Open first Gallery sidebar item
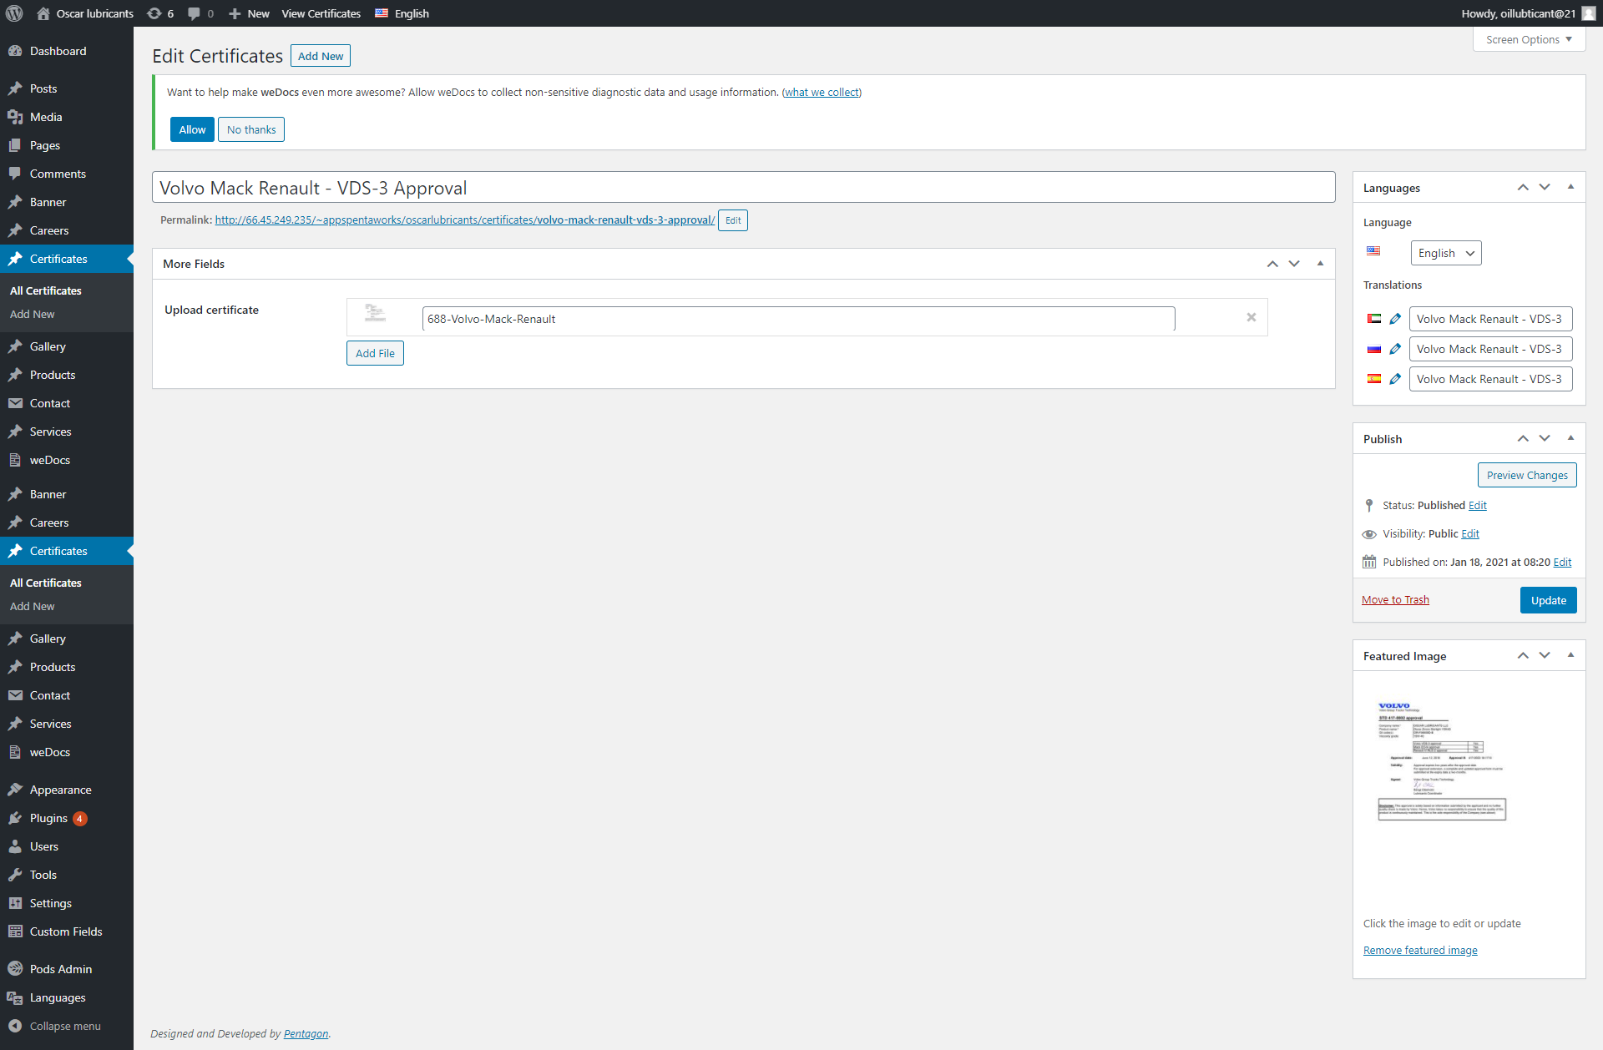This screenshot has width=1603, height=1050. coord(67,346)
